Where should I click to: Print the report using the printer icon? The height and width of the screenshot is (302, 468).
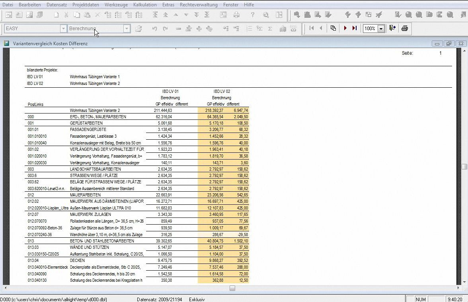(x=405, y=29)
